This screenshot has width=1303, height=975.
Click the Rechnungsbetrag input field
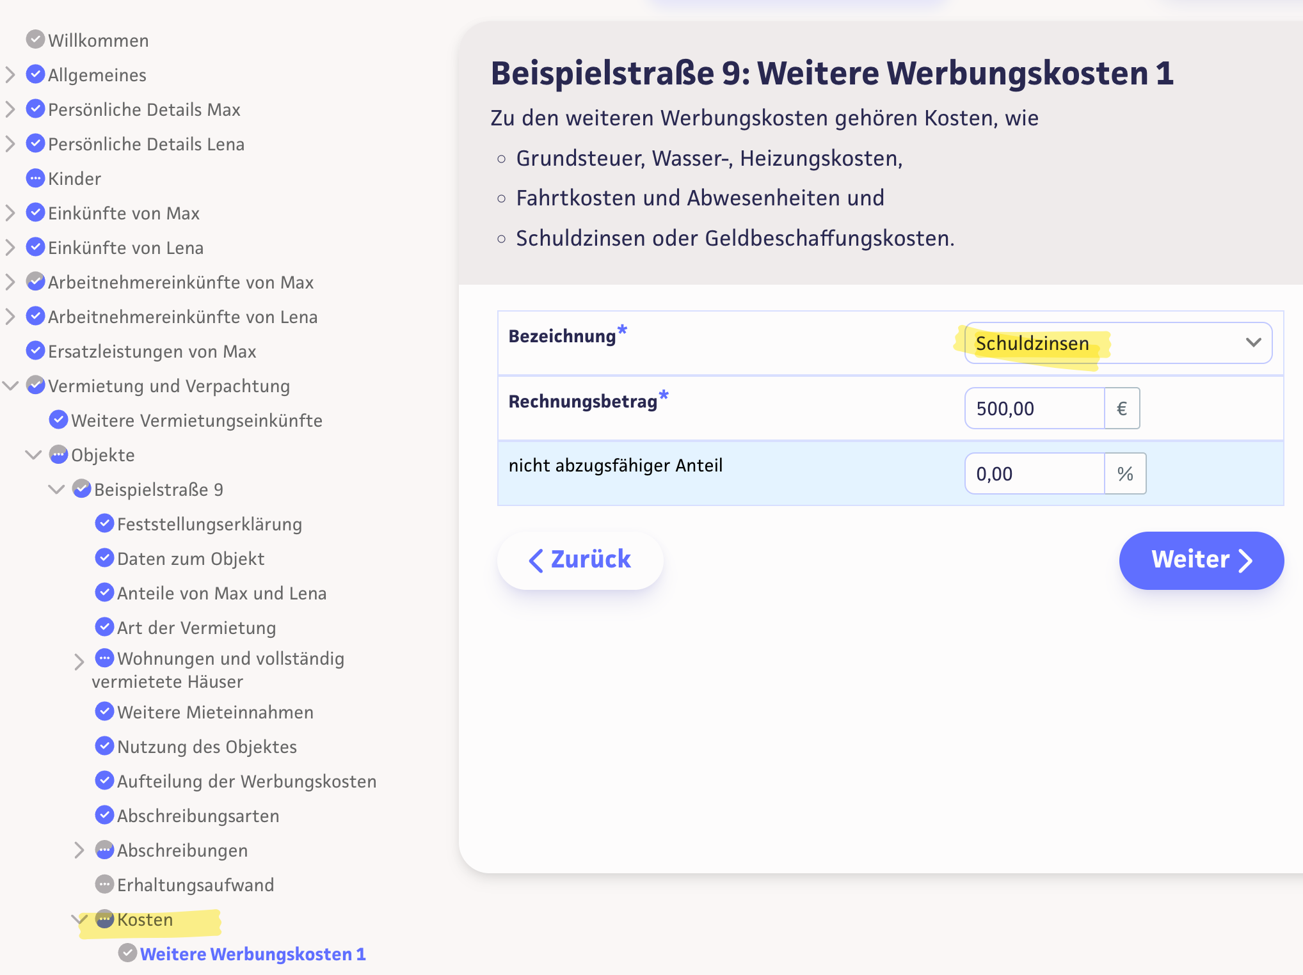click(x=1034, y=408)
